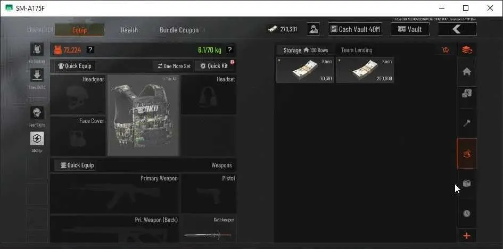Click the help question mark beside weight 6.1/70 kg

(229, 49)
